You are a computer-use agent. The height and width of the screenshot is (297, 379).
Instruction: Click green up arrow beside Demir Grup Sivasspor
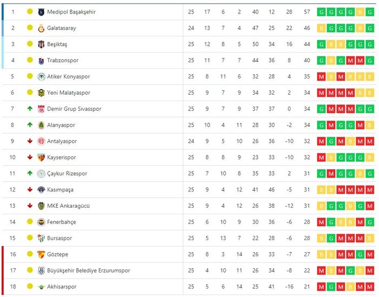point(30,109)
